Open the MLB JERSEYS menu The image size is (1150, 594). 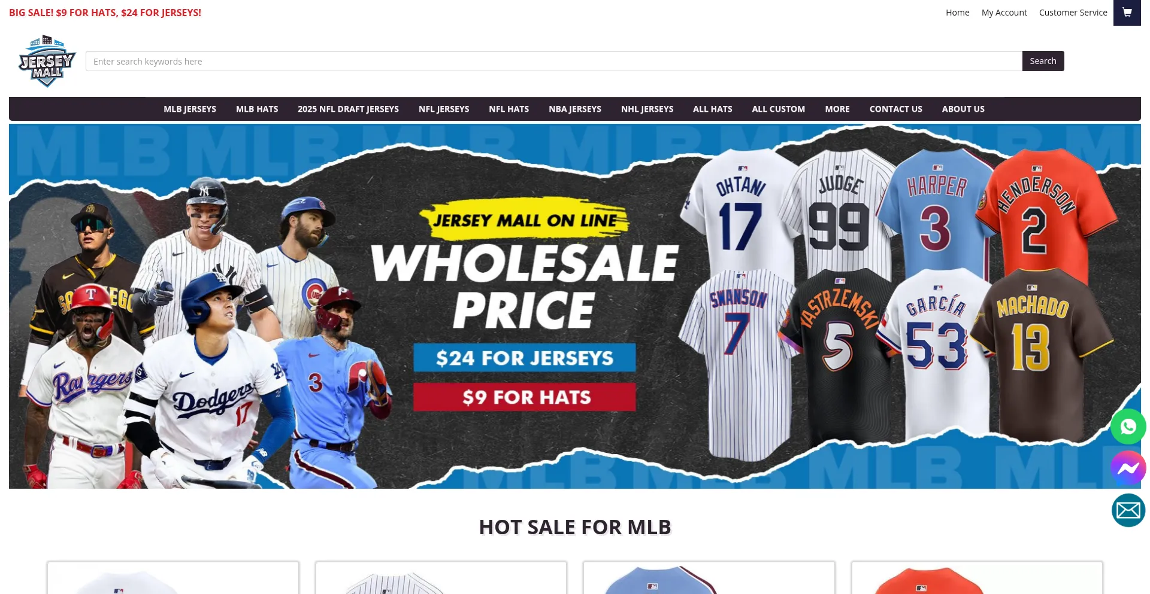tap(190, 109)
